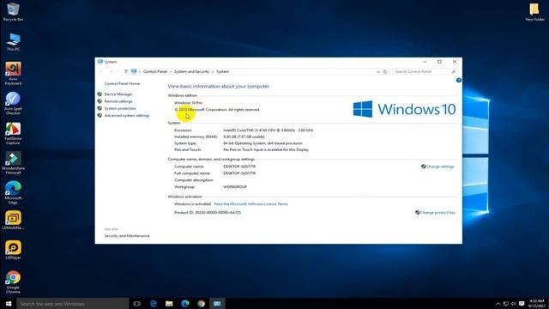Click the Intel Core processor value text
Screen dimensions: 549x309
pos(268,130)
